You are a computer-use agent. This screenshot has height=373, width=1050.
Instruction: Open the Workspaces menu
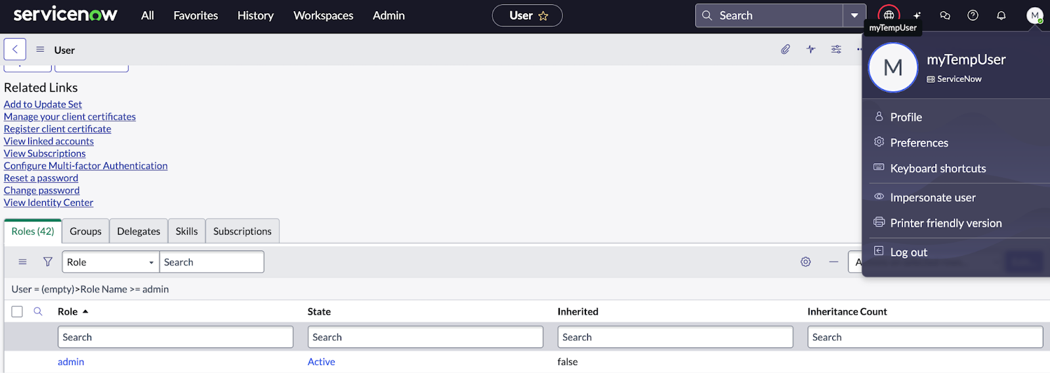(324, 15)
